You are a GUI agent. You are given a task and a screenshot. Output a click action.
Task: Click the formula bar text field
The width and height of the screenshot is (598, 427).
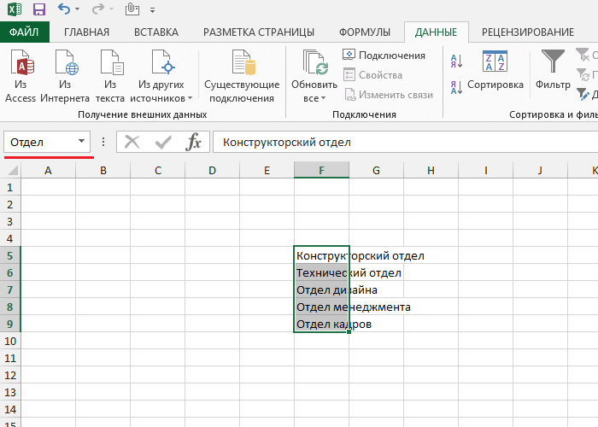pos(405,143)
